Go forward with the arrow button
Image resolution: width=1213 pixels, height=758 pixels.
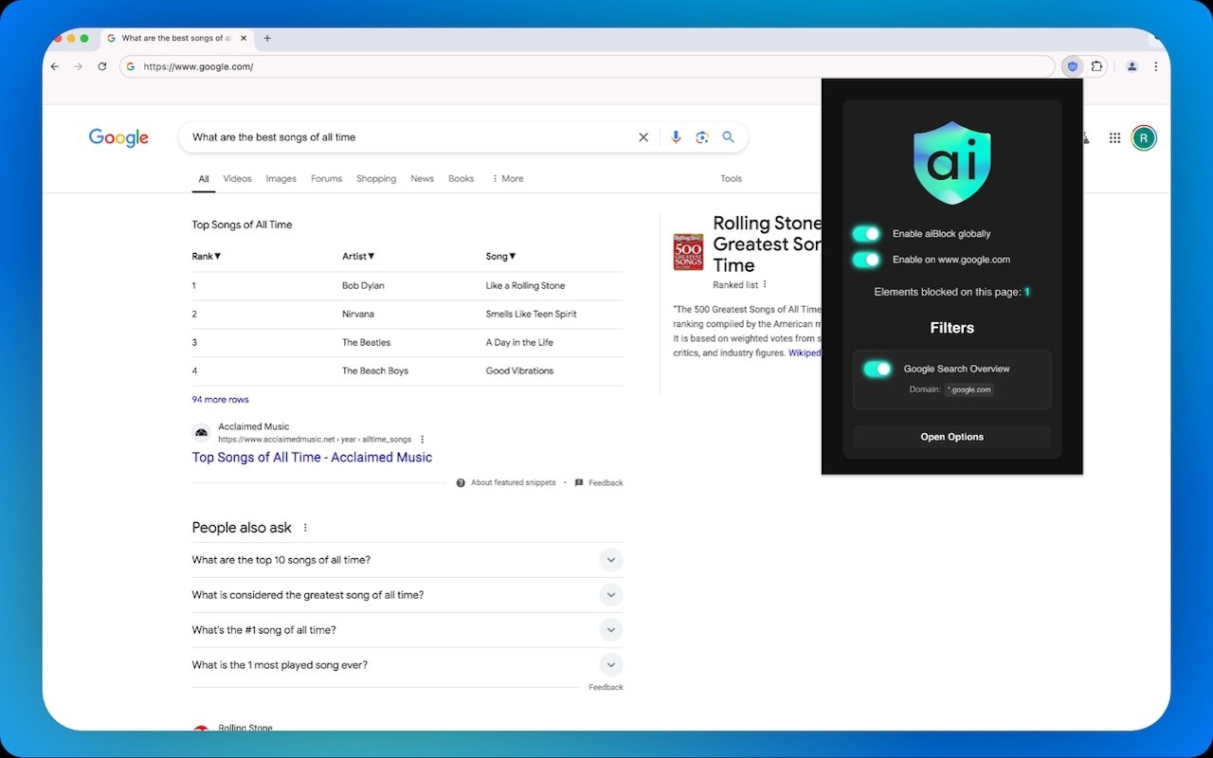pyautogui.click(x=79, y=66)
